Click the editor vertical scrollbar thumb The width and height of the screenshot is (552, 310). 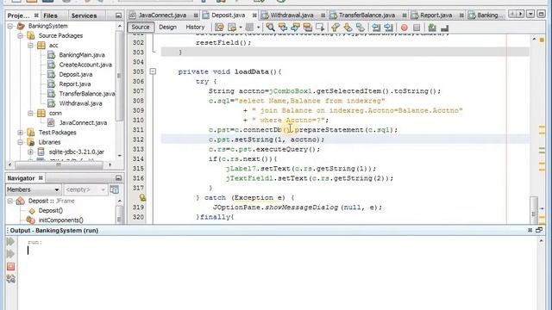534,210
